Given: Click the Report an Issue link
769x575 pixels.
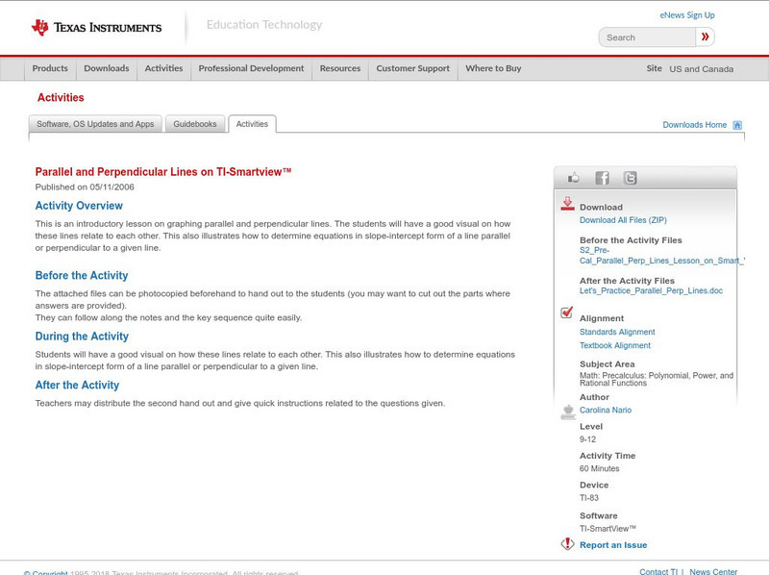Looking at the screenshot, I should tap(613, 545).
